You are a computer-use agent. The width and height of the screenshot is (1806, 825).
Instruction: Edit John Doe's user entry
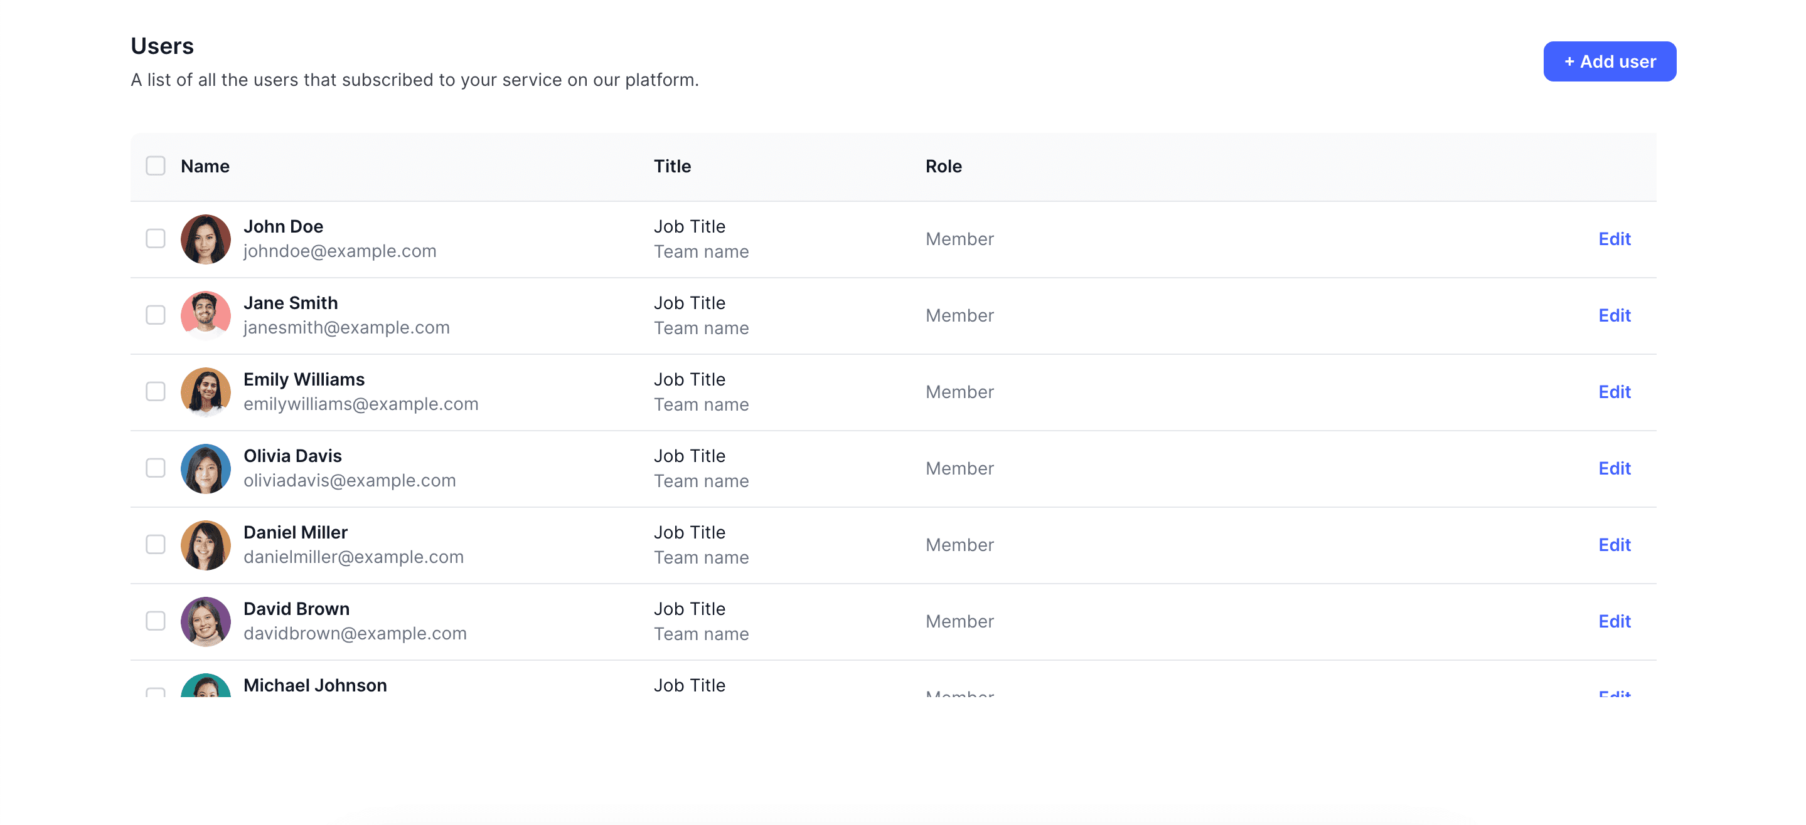click(1614, 239)
